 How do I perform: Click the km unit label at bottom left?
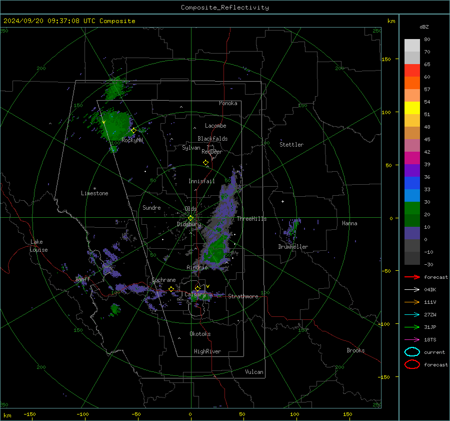pyautogui.click(x=7, y=415)
